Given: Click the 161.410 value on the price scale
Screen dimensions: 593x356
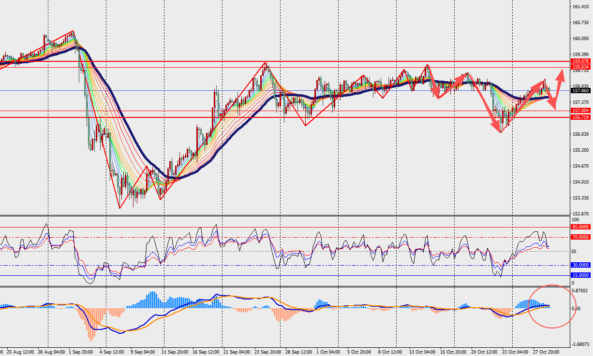Looking at the screenshot, I should [x=580, y=7].
